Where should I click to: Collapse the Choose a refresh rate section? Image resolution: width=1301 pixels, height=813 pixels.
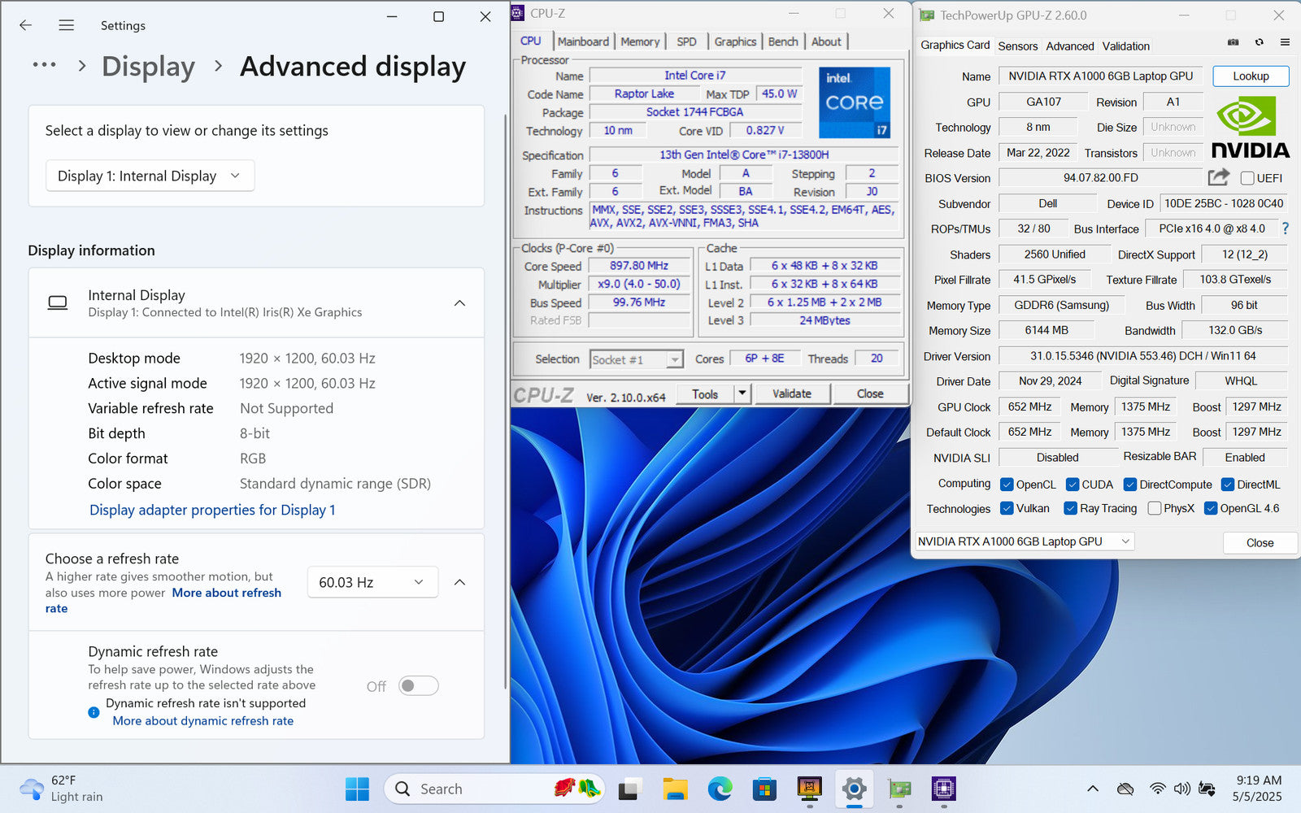click(x=459, y=582)
